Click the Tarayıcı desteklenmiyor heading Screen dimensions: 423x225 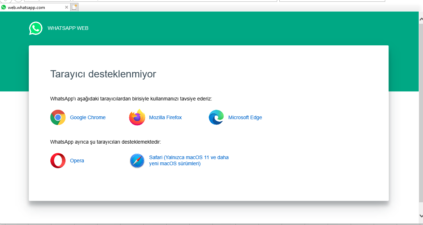tap(103, 74)
